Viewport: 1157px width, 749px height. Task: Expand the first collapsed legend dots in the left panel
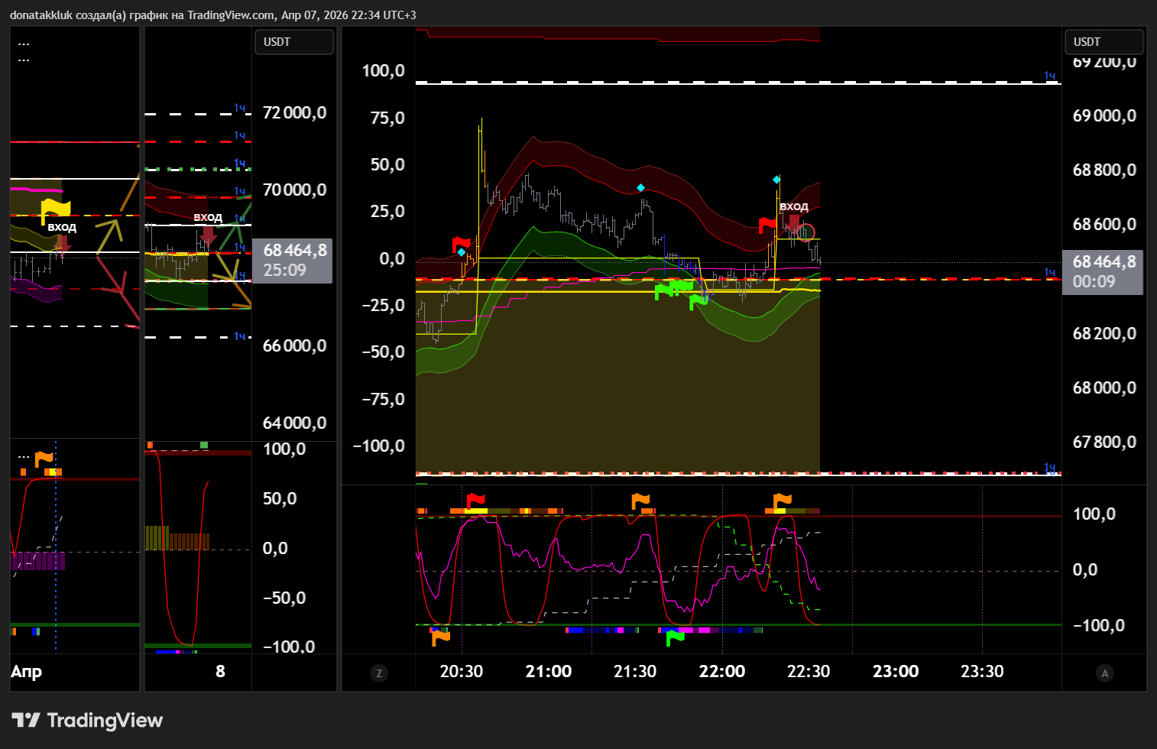coord(24,44)
